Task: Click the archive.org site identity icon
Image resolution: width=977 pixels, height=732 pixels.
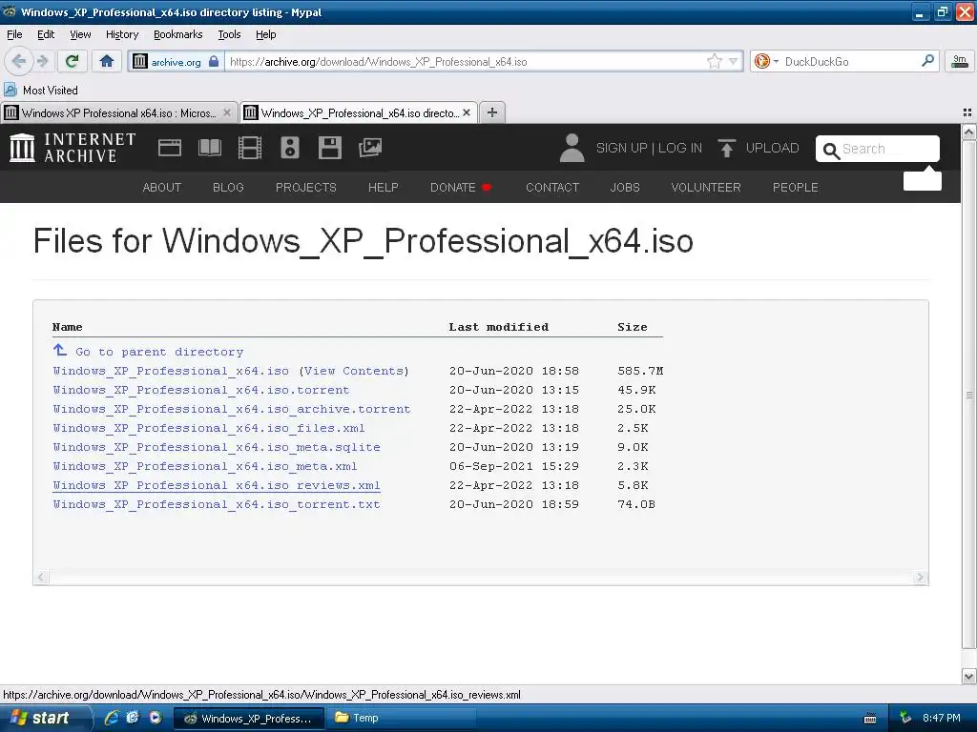Action: tap(140, 61)
